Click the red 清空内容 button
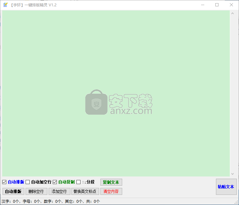 click(111, 191)
